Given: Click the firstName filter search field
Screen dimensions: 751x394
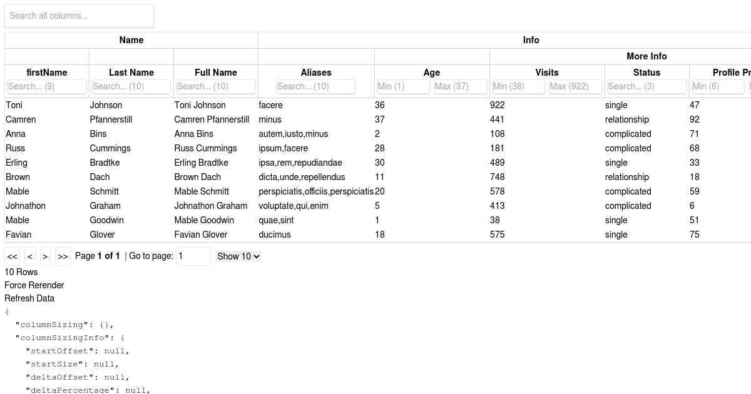Looking at the screenshot, I should 47,86.
